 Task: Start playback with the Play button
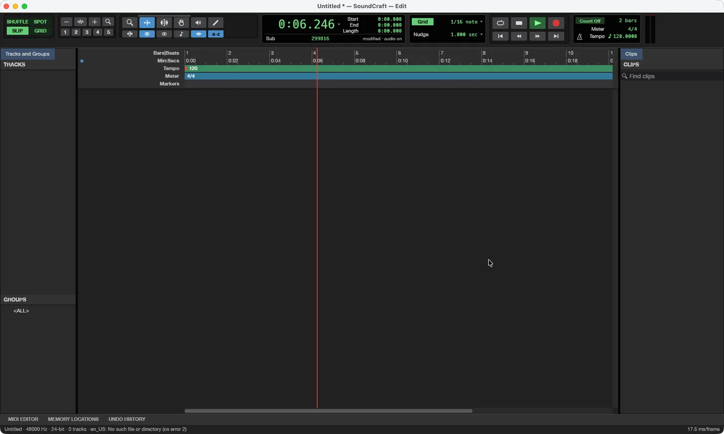538,23
